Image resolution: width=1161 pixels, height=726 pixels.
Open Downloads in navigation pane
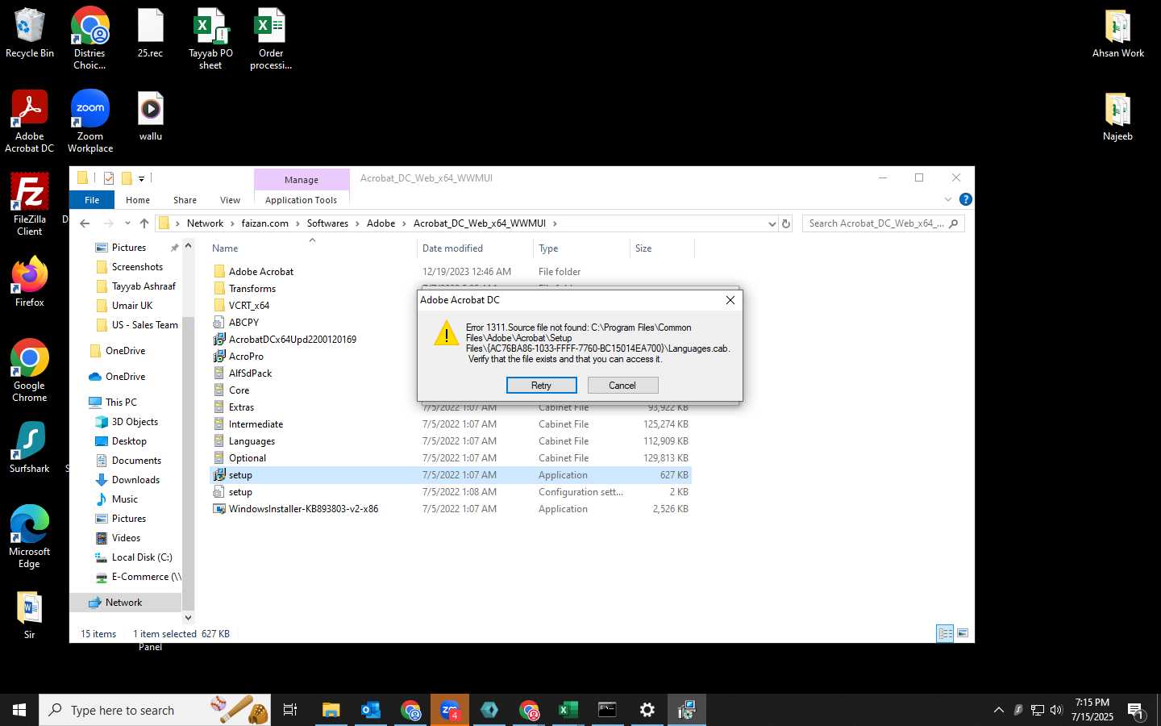[x=135, y=480]
